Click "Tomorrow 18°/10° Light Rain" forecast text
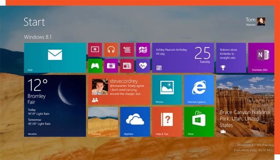 tap(39, 122)
